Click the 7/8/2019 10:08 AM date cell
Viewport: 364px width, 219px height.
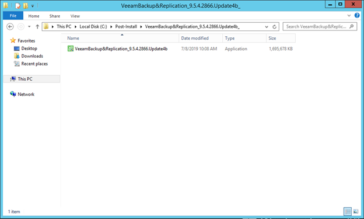(x=199, y=49)
